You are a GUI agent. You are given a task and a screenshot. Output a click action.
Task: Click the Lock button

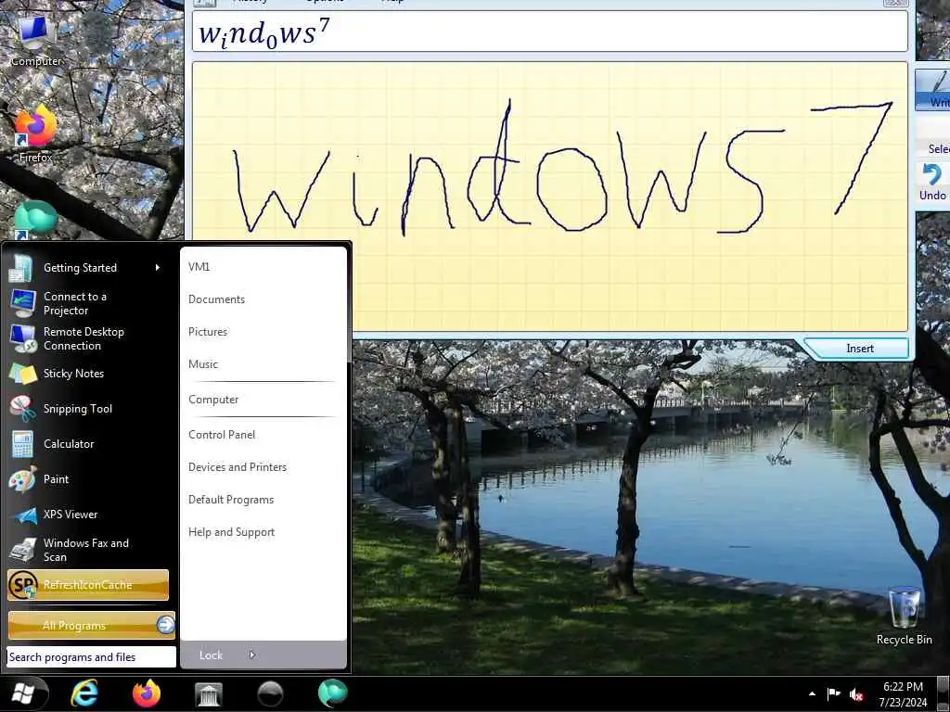[212, 655]
